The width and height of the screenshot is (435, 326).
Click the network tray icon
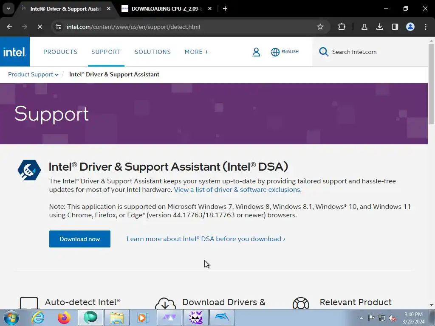[382, 318]
